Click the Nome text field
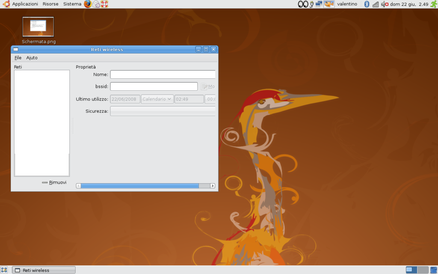The height and width of the screenshot is (274, 438). click(x=163, y=74)
